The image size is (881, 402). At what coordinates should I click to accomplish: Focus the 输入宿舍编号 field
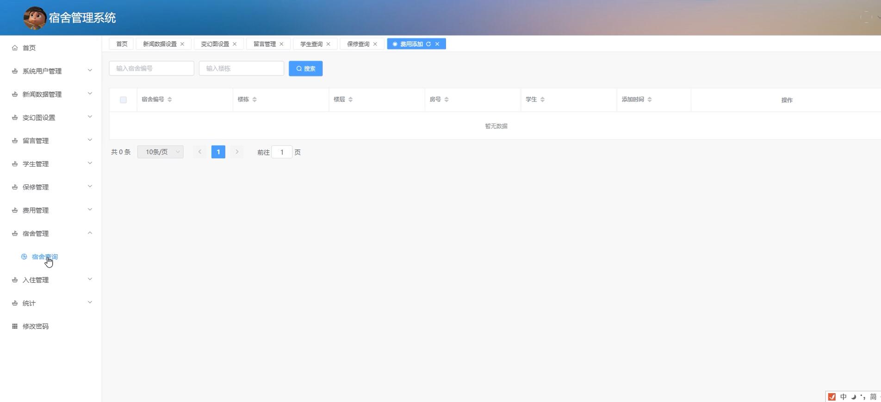point(152,69)
